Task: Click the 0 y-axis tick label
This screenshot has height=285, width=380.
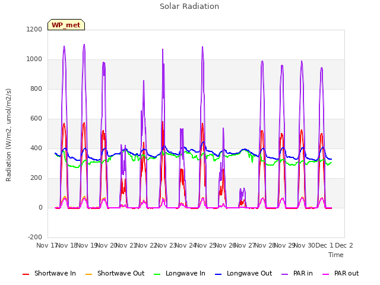Action: click(40, 207)
